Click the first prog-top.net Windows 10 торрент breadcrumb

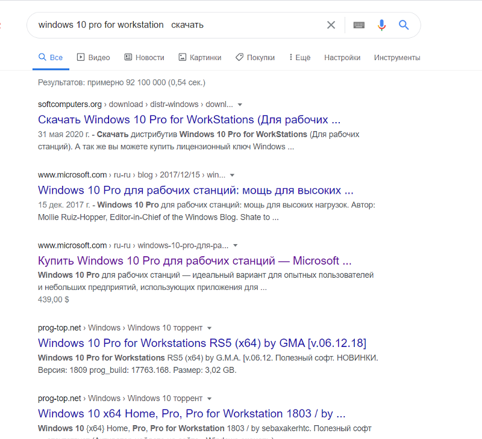pyautogui.click(x=120, y=328)
